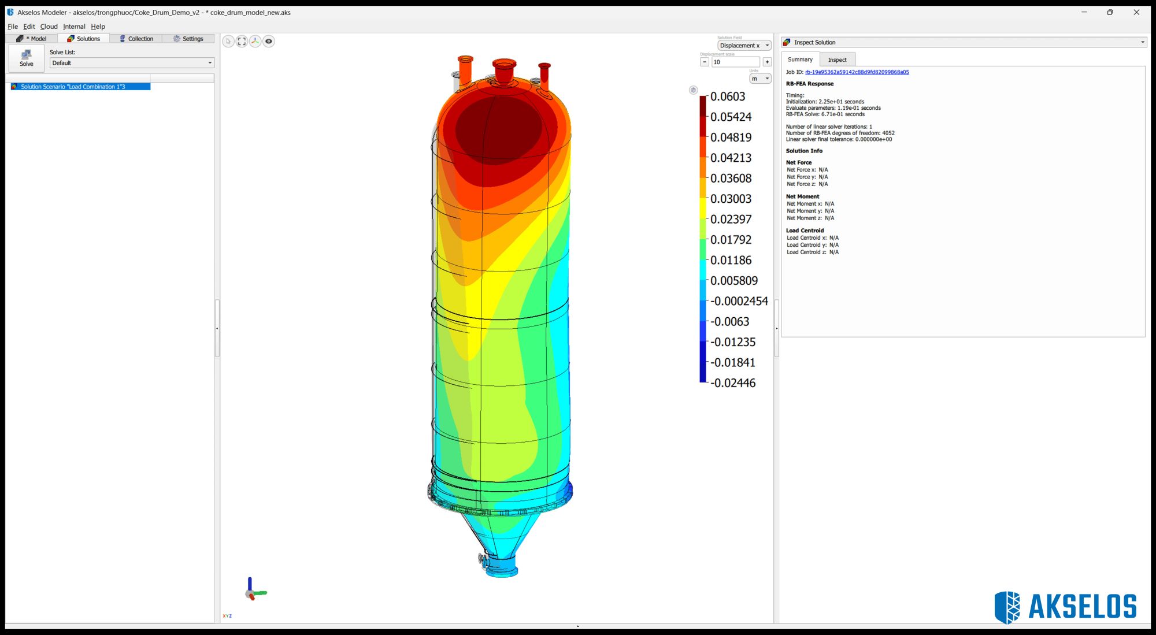The width and height of the screenshot is (1156, 635).
Task: Click the orientation axes triad icon
Action: (255, 41)
